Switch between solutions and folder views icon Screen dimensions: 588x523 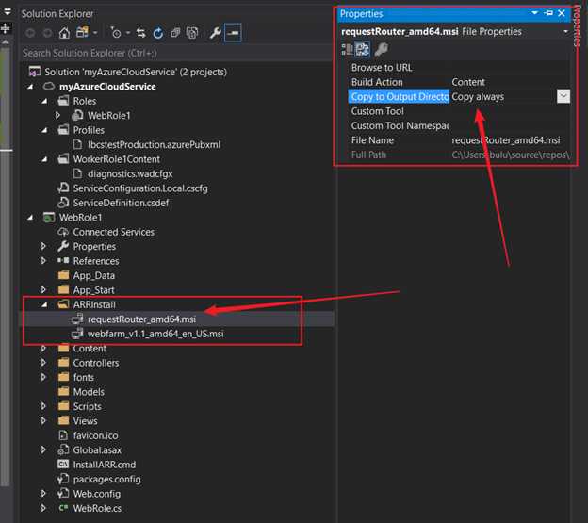click(x=82, y=33)
